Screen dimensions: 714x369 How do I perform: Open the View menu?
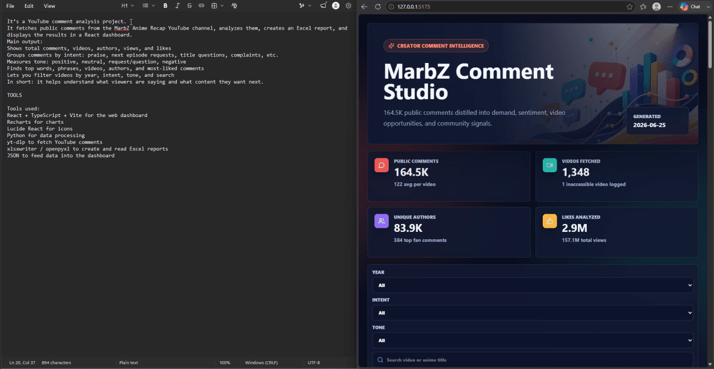click(50, 6)
